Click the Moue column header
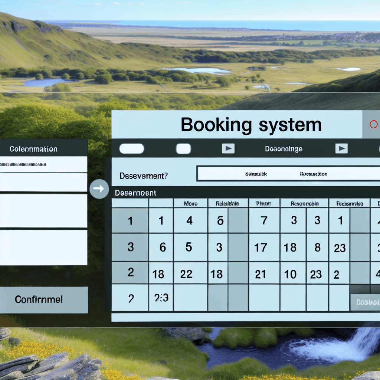The height and width of the screenshot is (380, 380). (x=190, y=203)
